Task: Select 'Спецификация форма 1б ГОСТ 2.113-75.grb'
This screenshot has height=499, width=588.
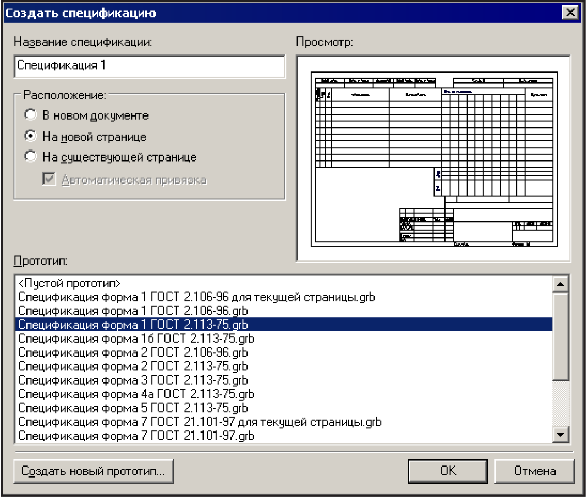Action: click(136, 339)
